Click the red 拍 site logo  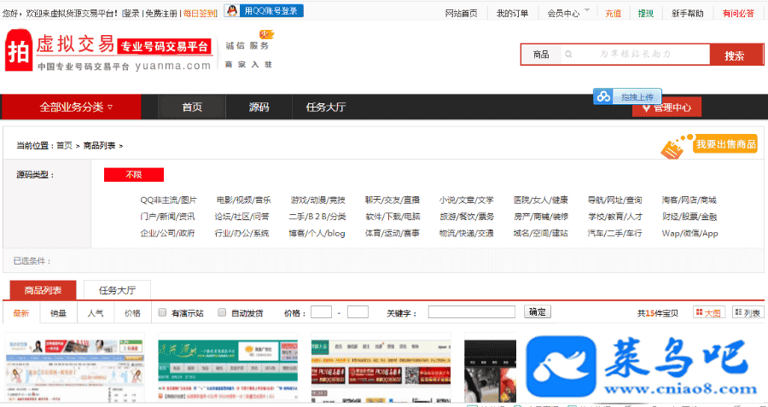click(x=19, y=52)
